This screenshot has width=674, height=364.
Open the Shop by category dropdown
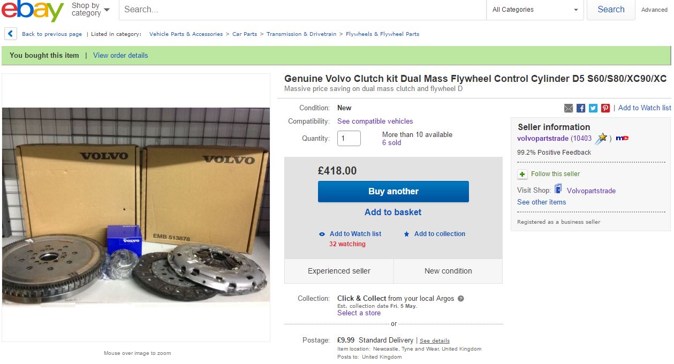pos(91,10)
